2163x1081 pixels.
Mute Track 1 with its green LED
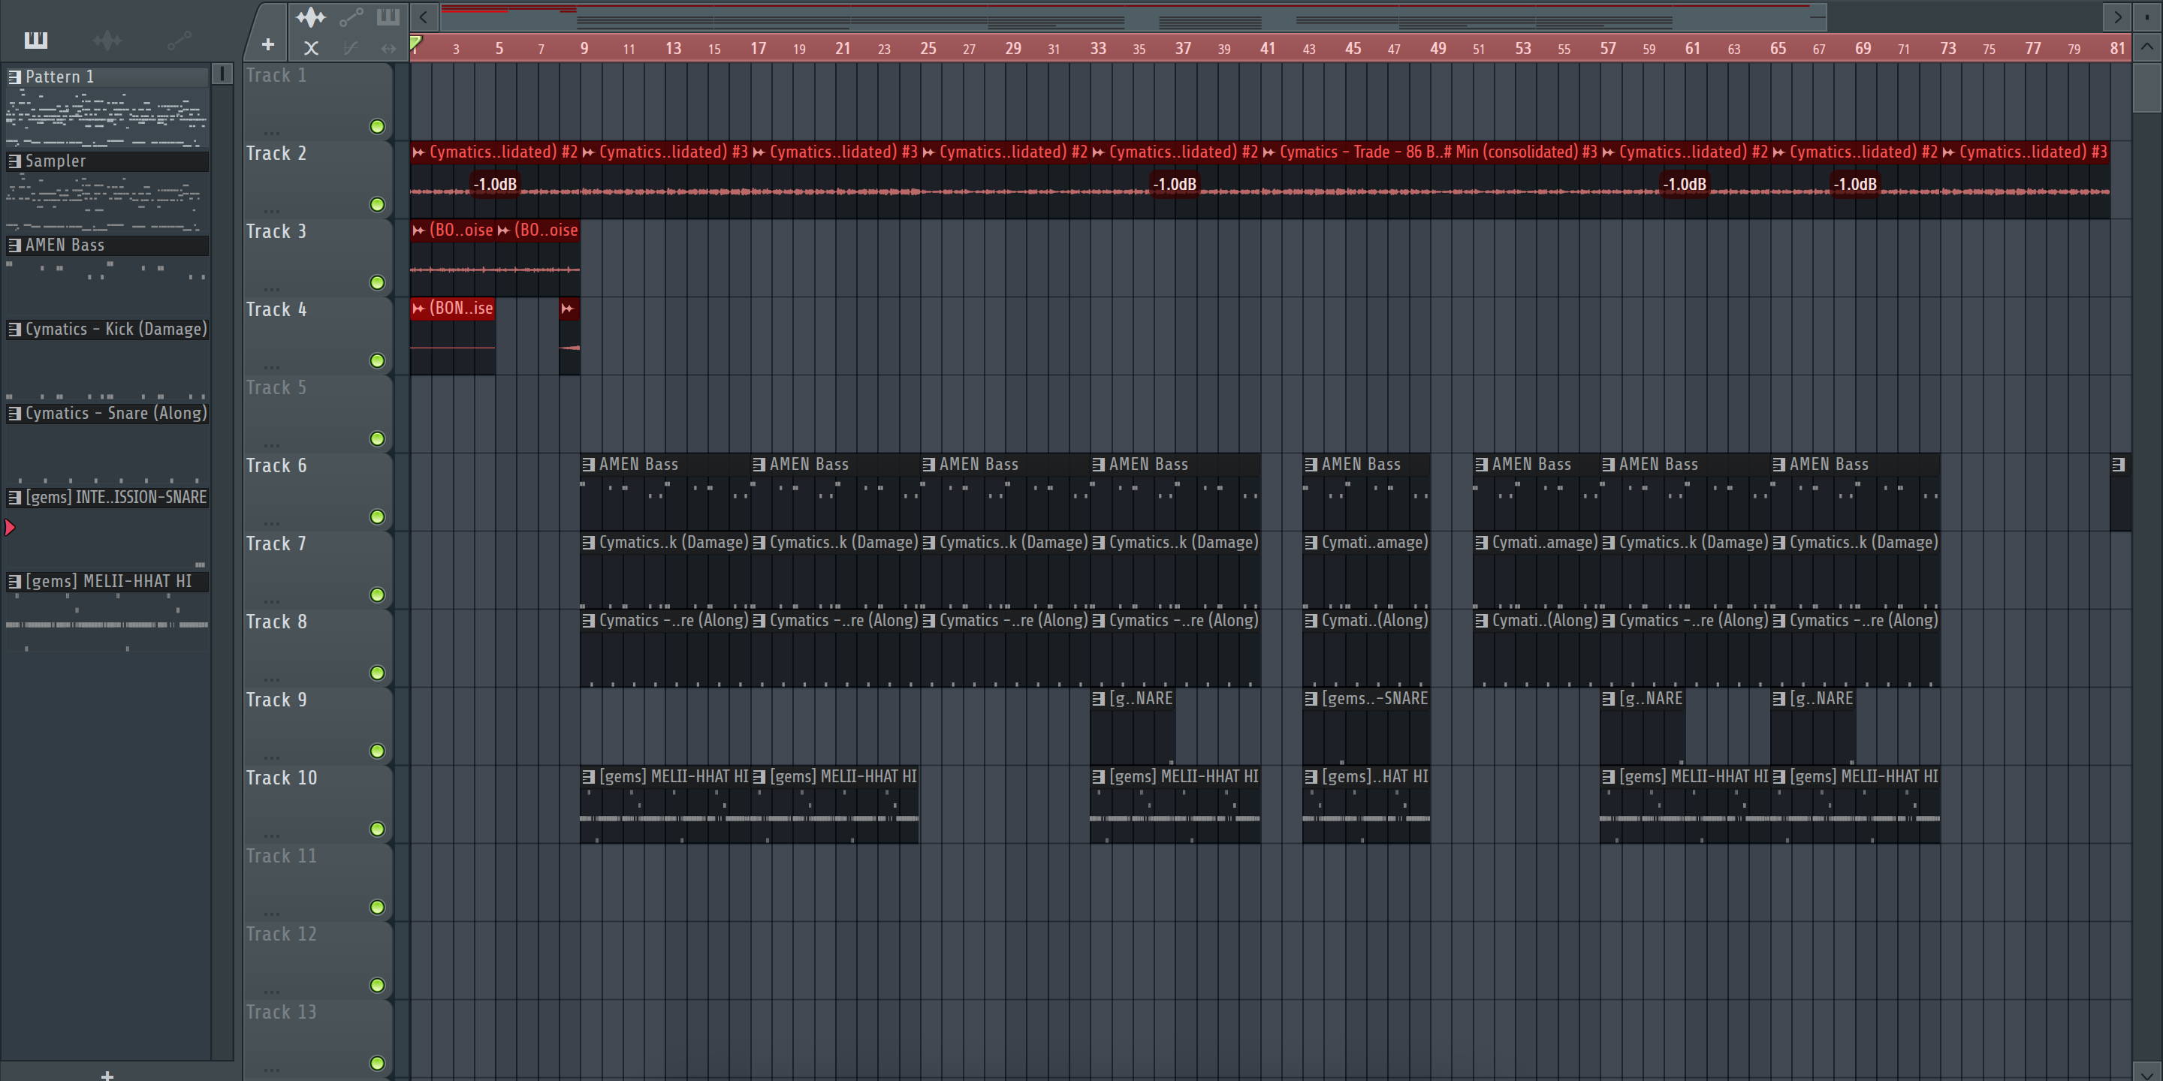378,127
